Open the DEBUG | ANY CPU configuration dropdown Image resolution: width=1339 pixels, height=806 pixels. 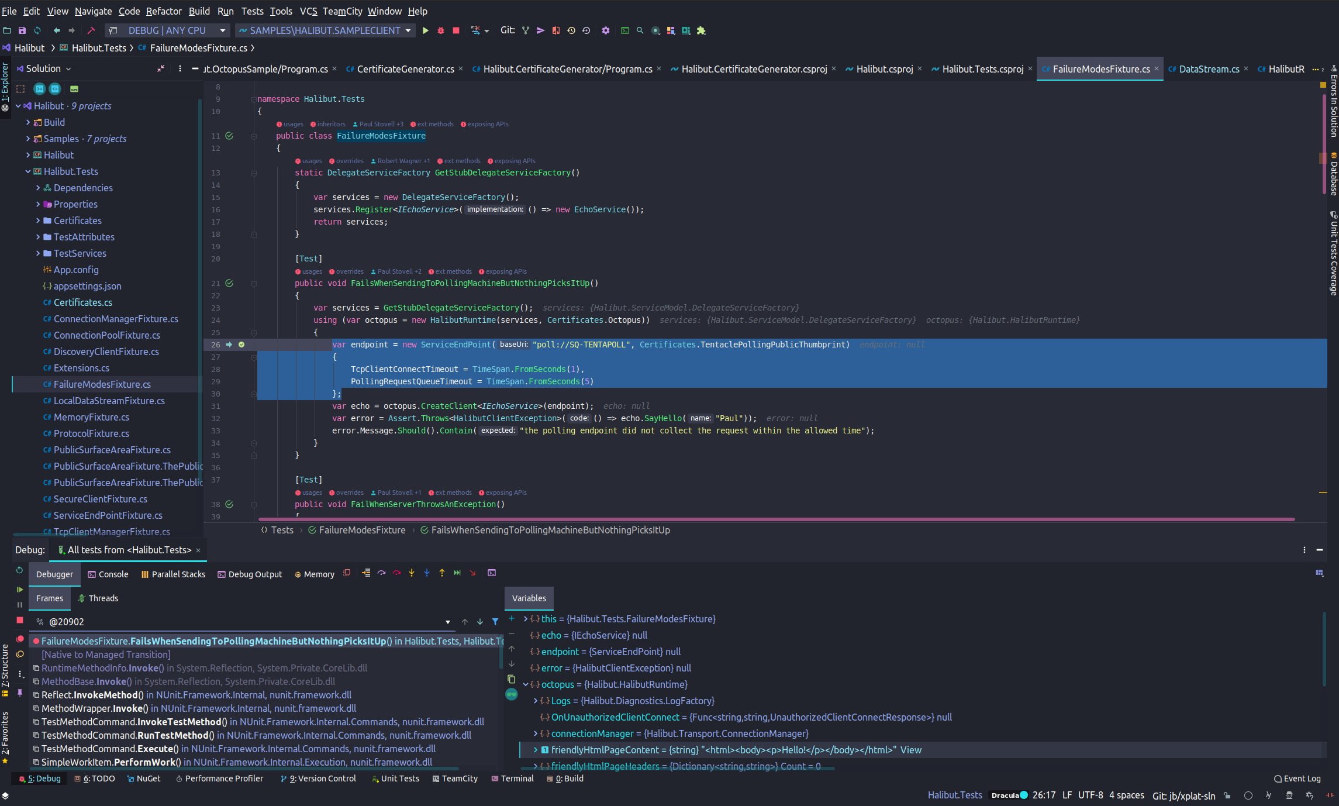pyautogui.click(x=223, y=30)
